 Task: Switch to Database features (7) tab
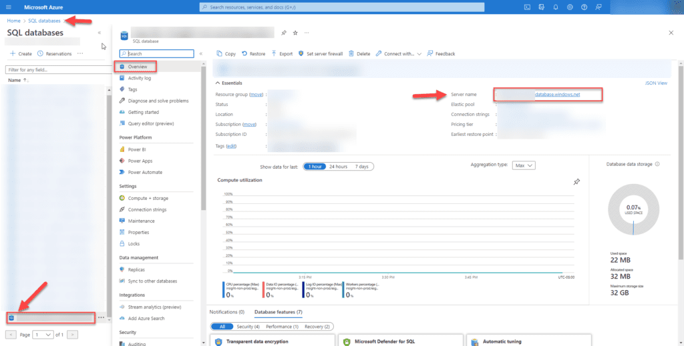278,311
